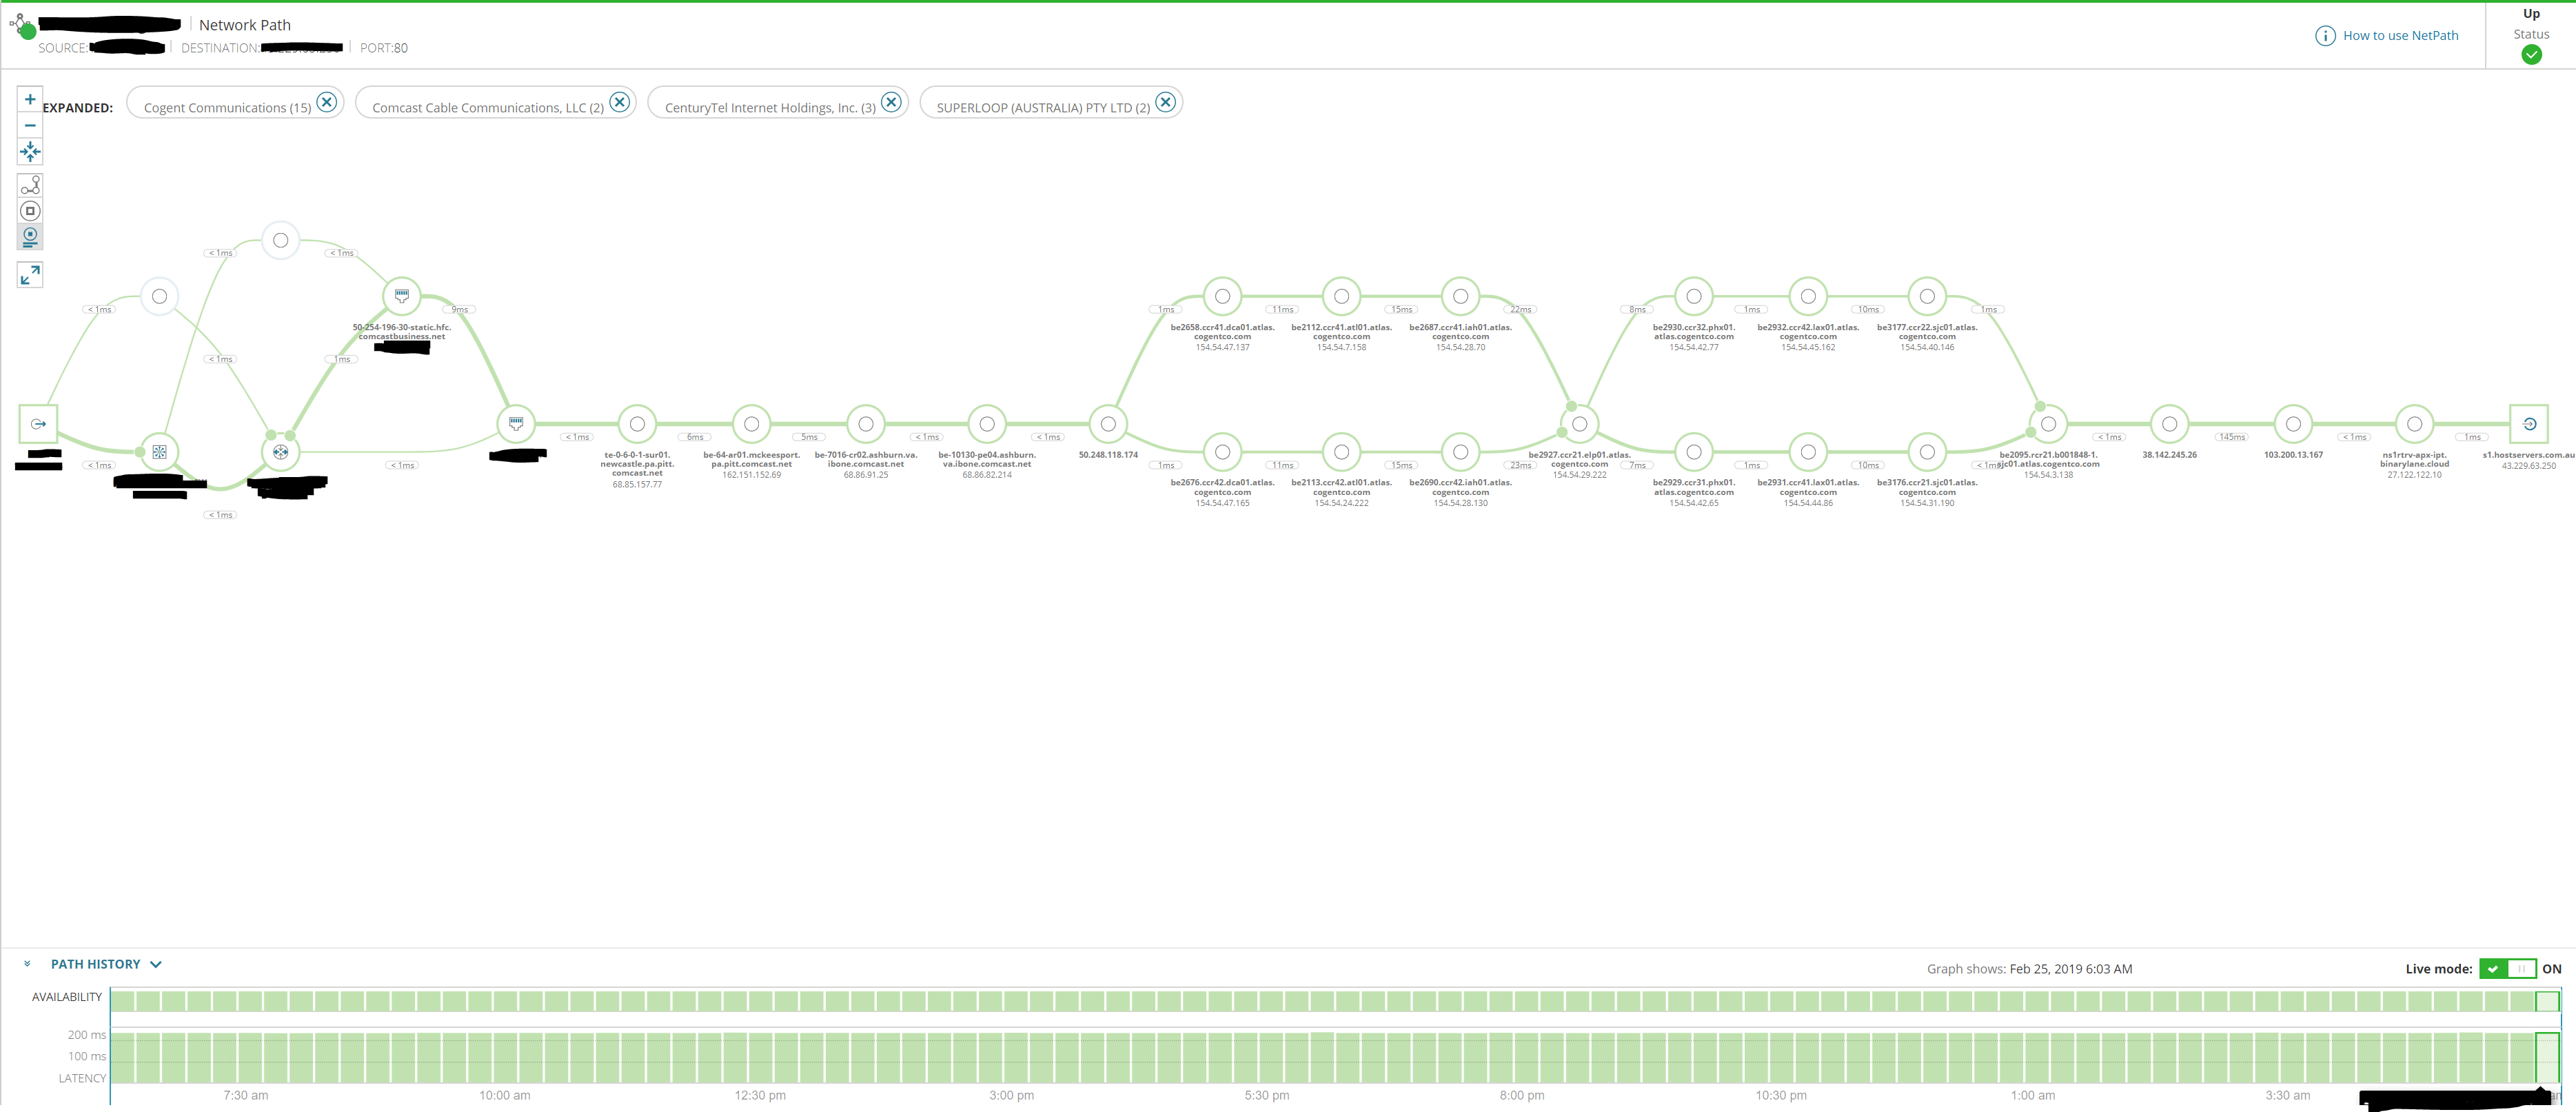Click the info icon beside How to use NetPath
The height and width of the screenshot is (1112, 2576).
coord(2325,36)
